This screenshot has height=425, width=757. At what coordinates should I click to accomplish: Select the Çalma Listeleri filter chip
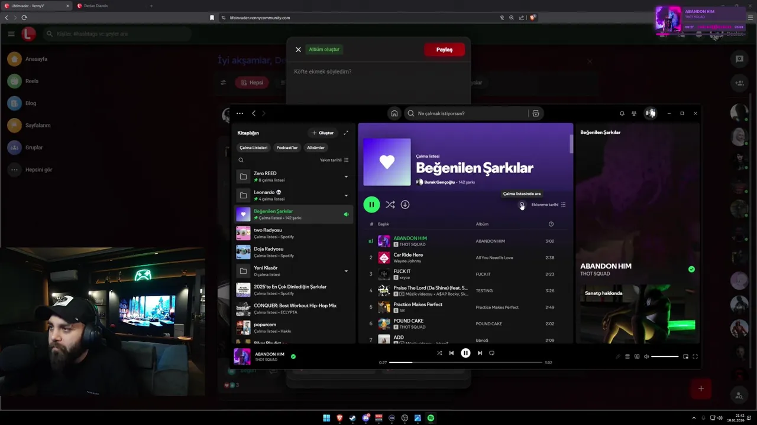point(254,148)
